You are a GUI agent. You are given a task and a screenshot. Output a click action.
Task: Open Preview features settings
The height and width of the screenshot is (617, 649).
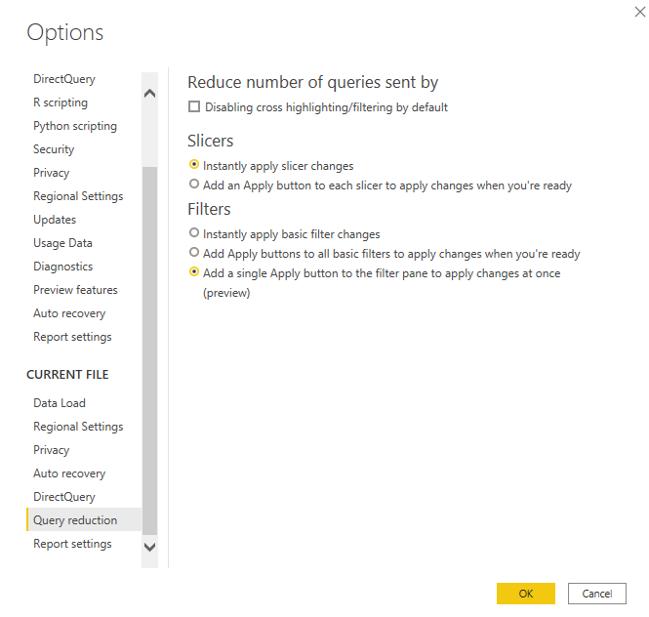click(75, 290)
